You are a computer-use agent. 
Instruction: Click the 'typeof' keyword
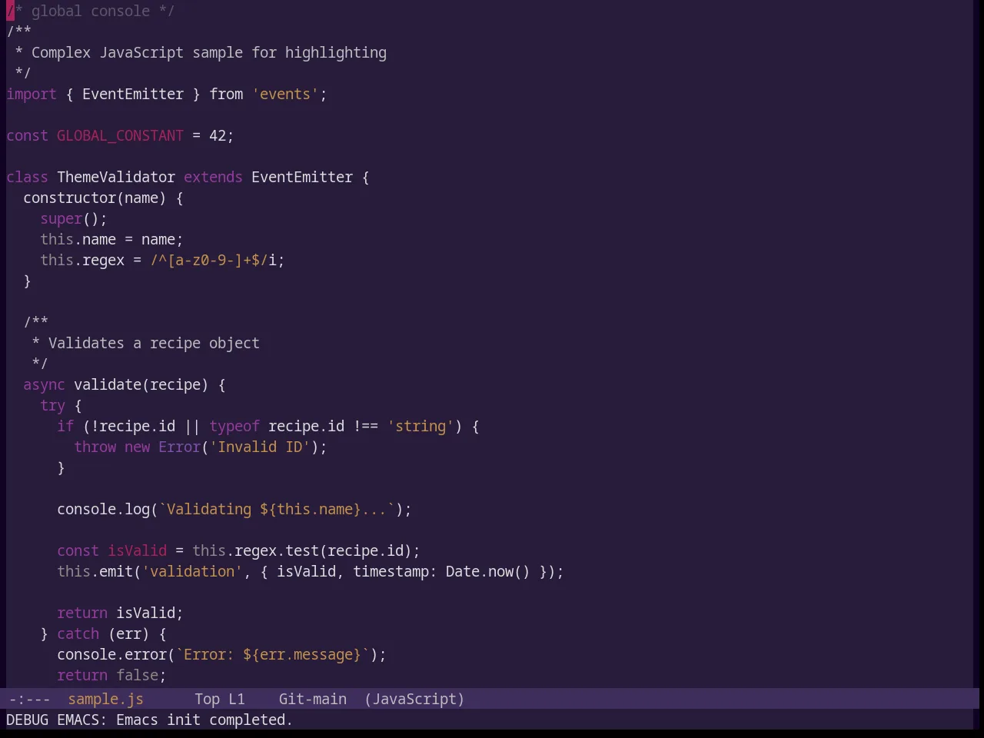click(x=234, y=427)
